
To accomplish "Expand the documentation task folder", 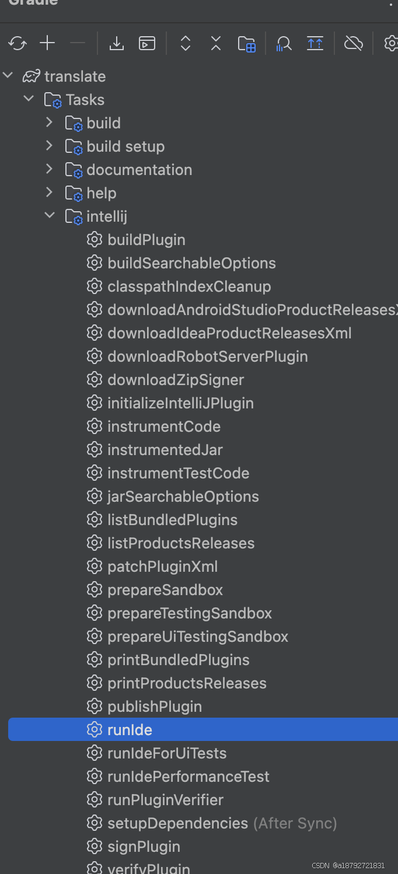I will (x=49, y=169).
